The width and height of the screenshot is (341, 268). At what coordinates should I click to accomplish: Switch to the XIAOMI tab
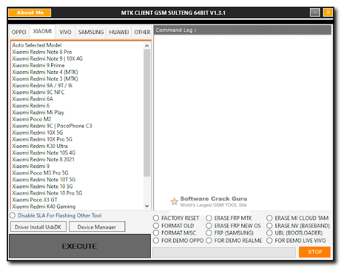point(43,31)
